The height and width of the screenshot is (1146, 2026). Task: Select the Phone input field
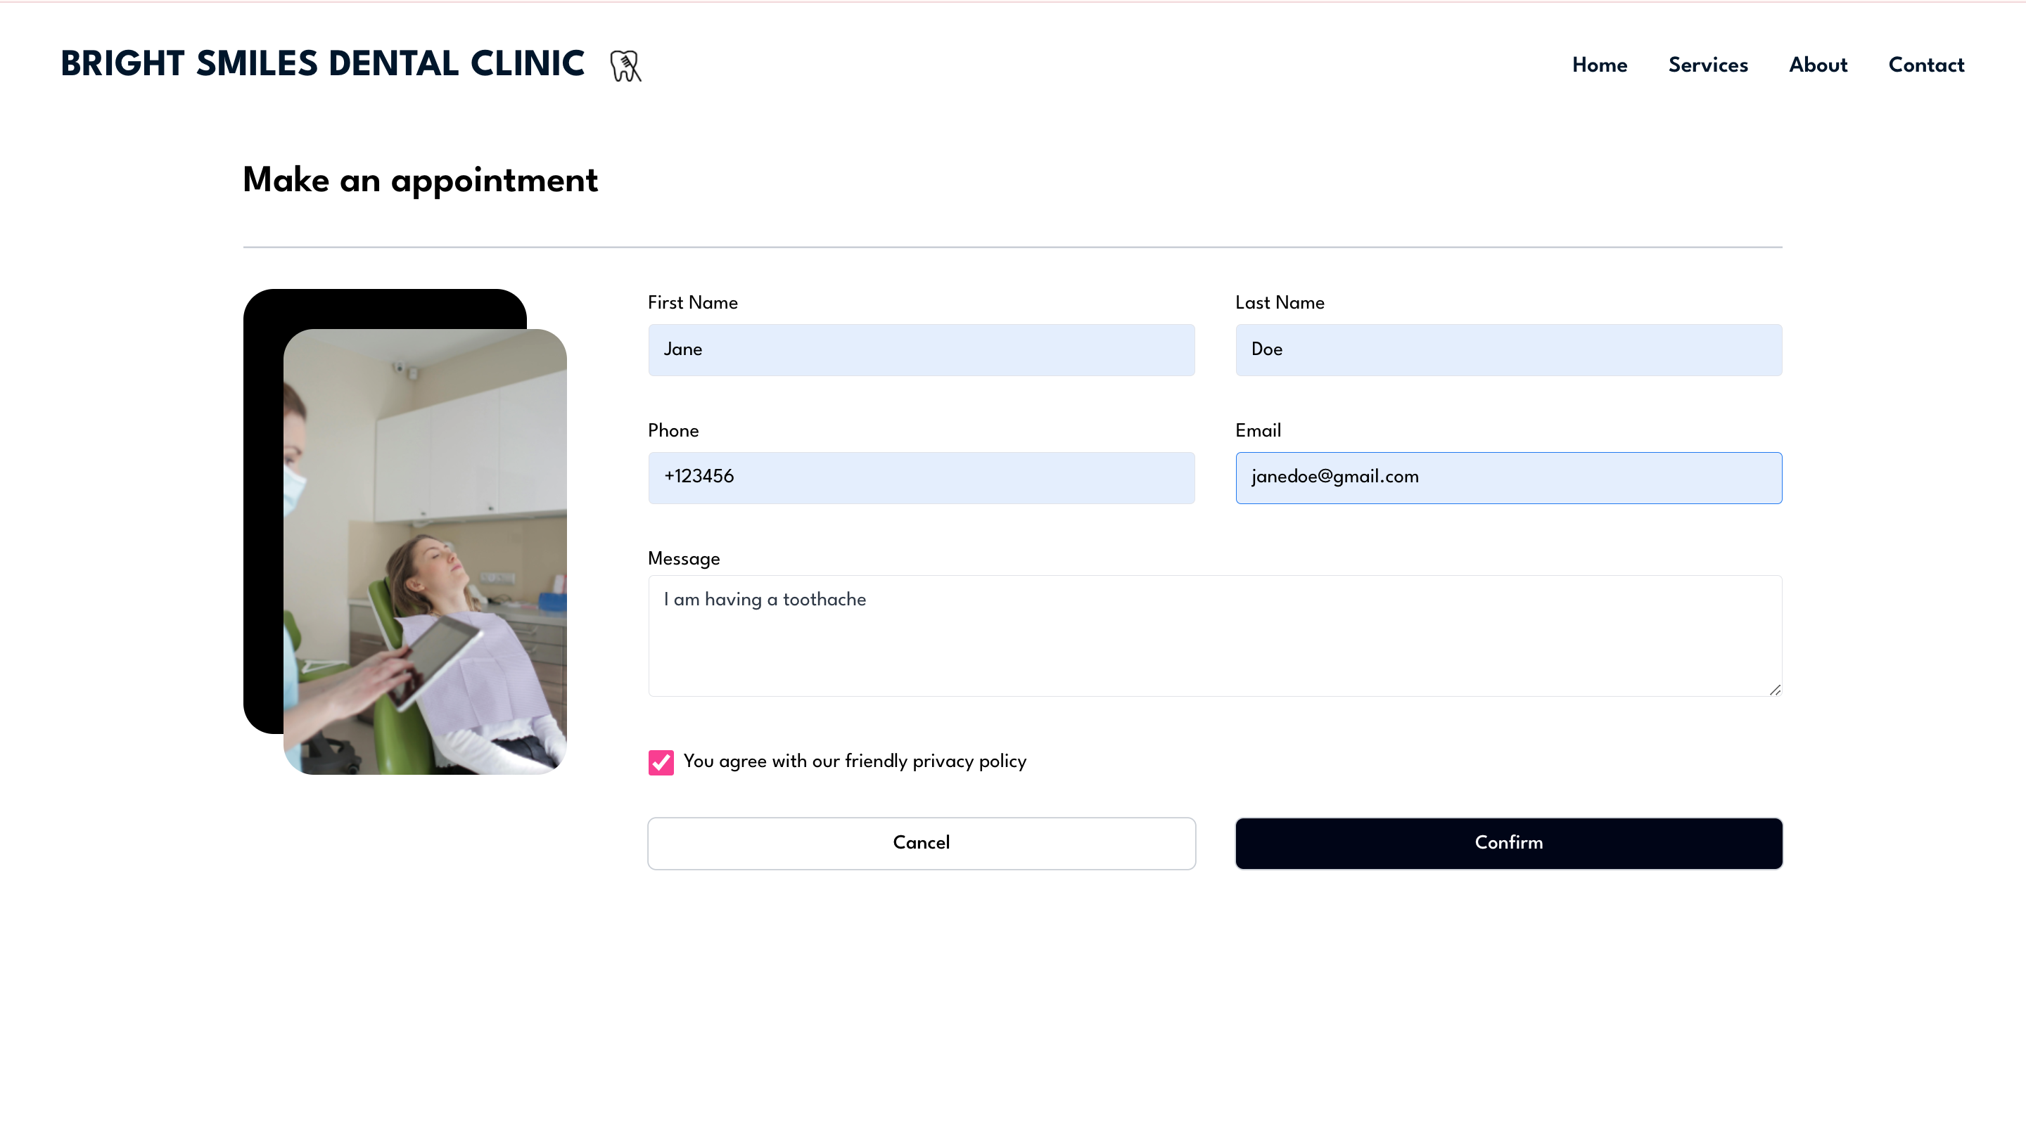(920, 477)
